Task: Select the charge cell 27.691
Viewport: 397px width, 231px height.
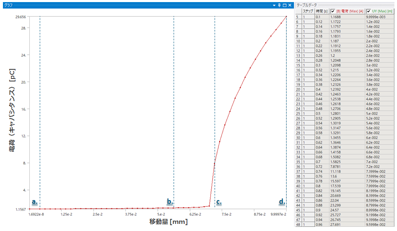Action: click(x=347, y=225)
